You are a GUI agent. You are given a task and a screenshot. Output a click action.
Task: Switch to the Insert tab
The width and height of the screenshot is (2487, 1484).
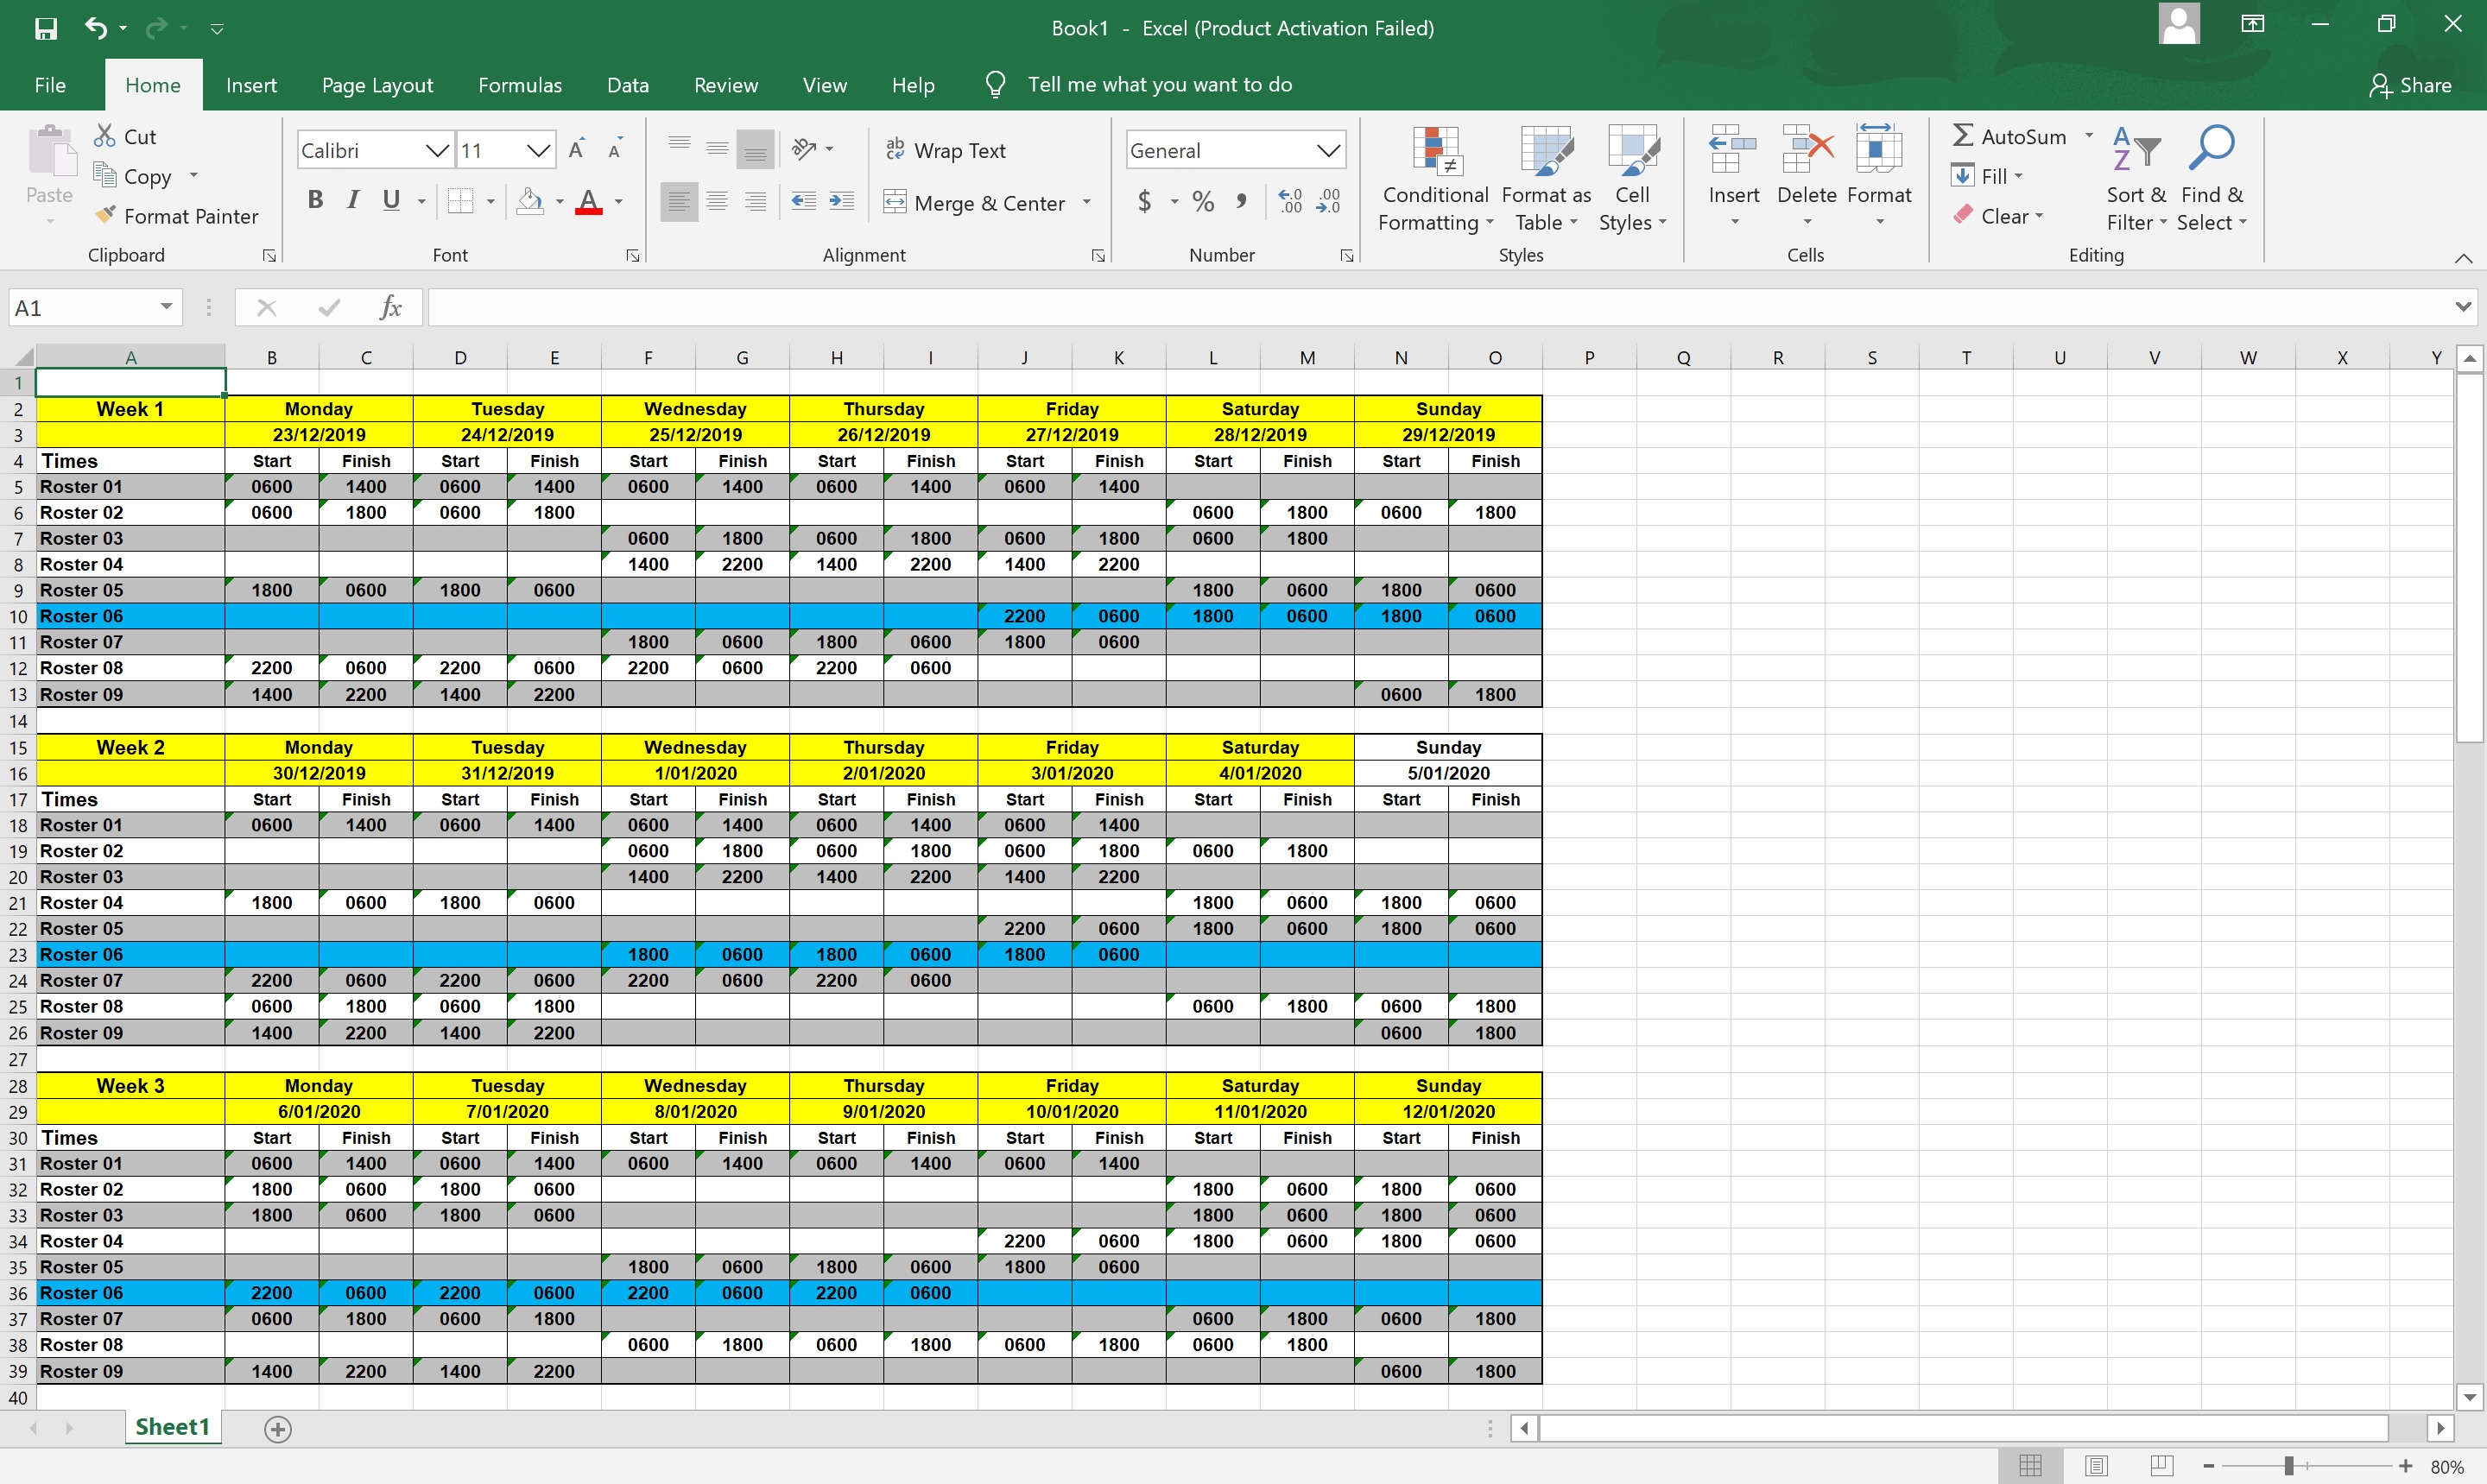pyautogui.click(x=251, y=85)
